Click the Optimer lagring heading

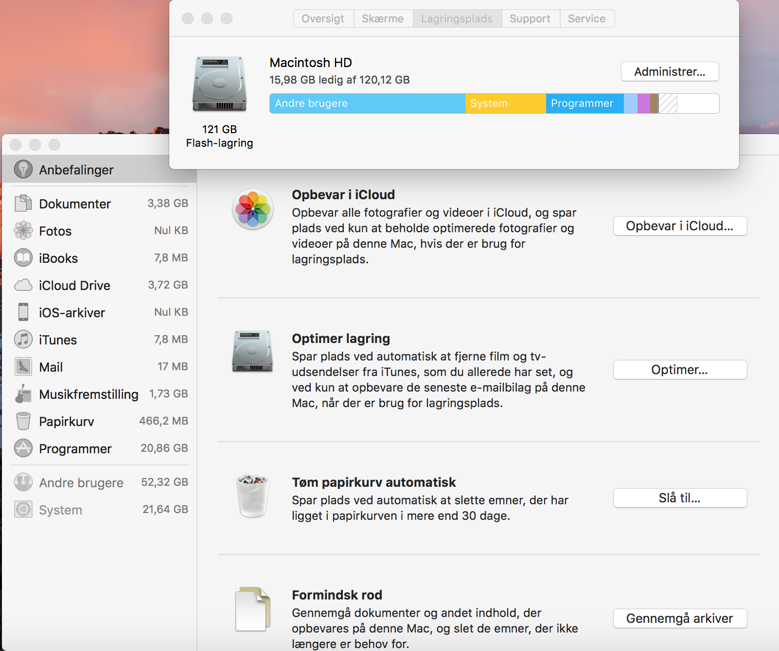click(341, 339)
